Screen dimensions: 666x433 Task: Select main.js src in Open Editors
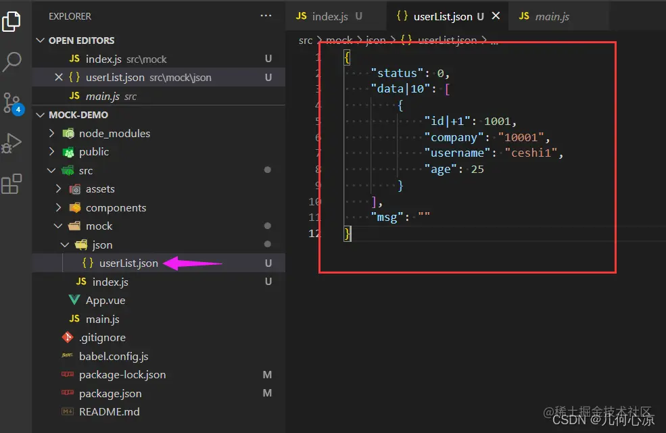(158, 96)
